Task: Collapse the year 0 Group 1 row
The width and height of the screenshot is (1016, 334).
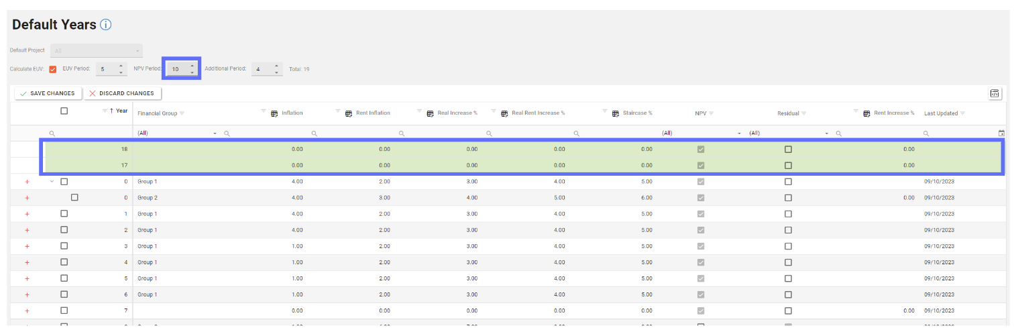Action: coord(52,182)
